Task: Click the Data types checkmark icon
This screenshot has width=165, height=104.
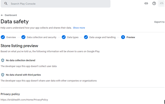Action: tap(64, 37)
